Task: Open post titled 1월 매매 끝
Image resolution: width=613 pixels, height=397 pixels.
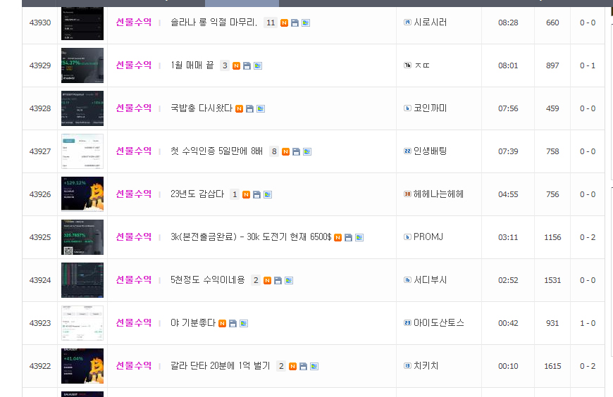Action: click(x=192, y=65)
